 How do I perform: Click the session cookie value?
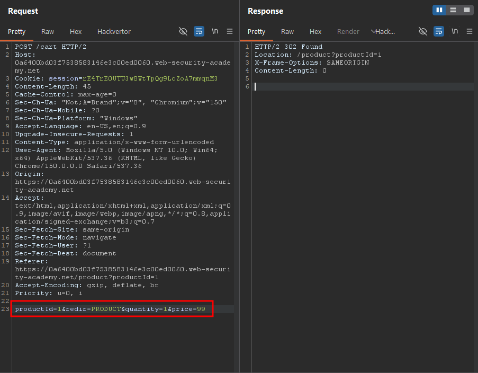pos(150,78)
